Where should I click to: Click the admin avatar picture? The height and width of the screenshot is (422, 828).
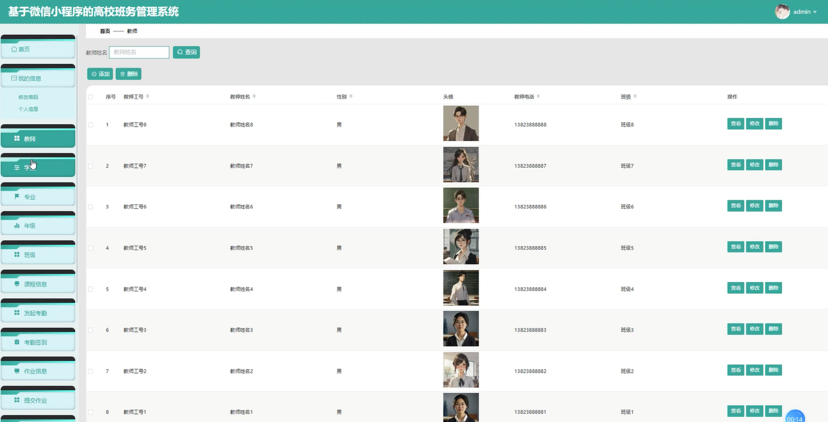click(x=783, y=12)
